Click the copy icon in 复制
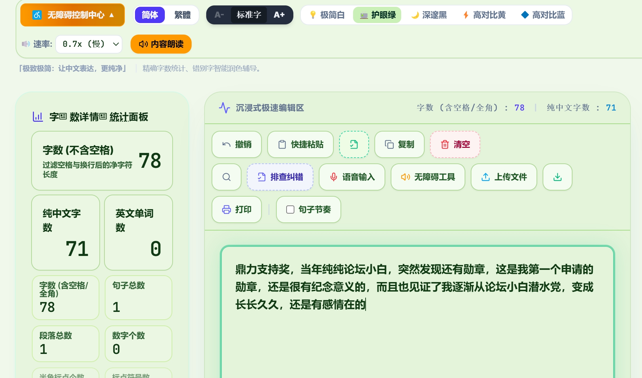The height and width of the screenshot is (378, 642). click(389, 144)
